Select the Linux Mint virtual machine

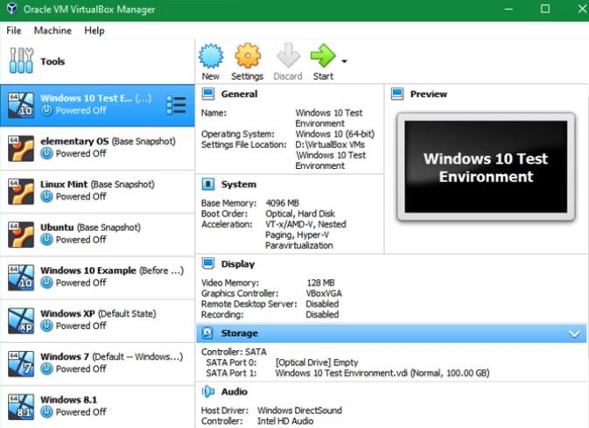pos(98,192)
